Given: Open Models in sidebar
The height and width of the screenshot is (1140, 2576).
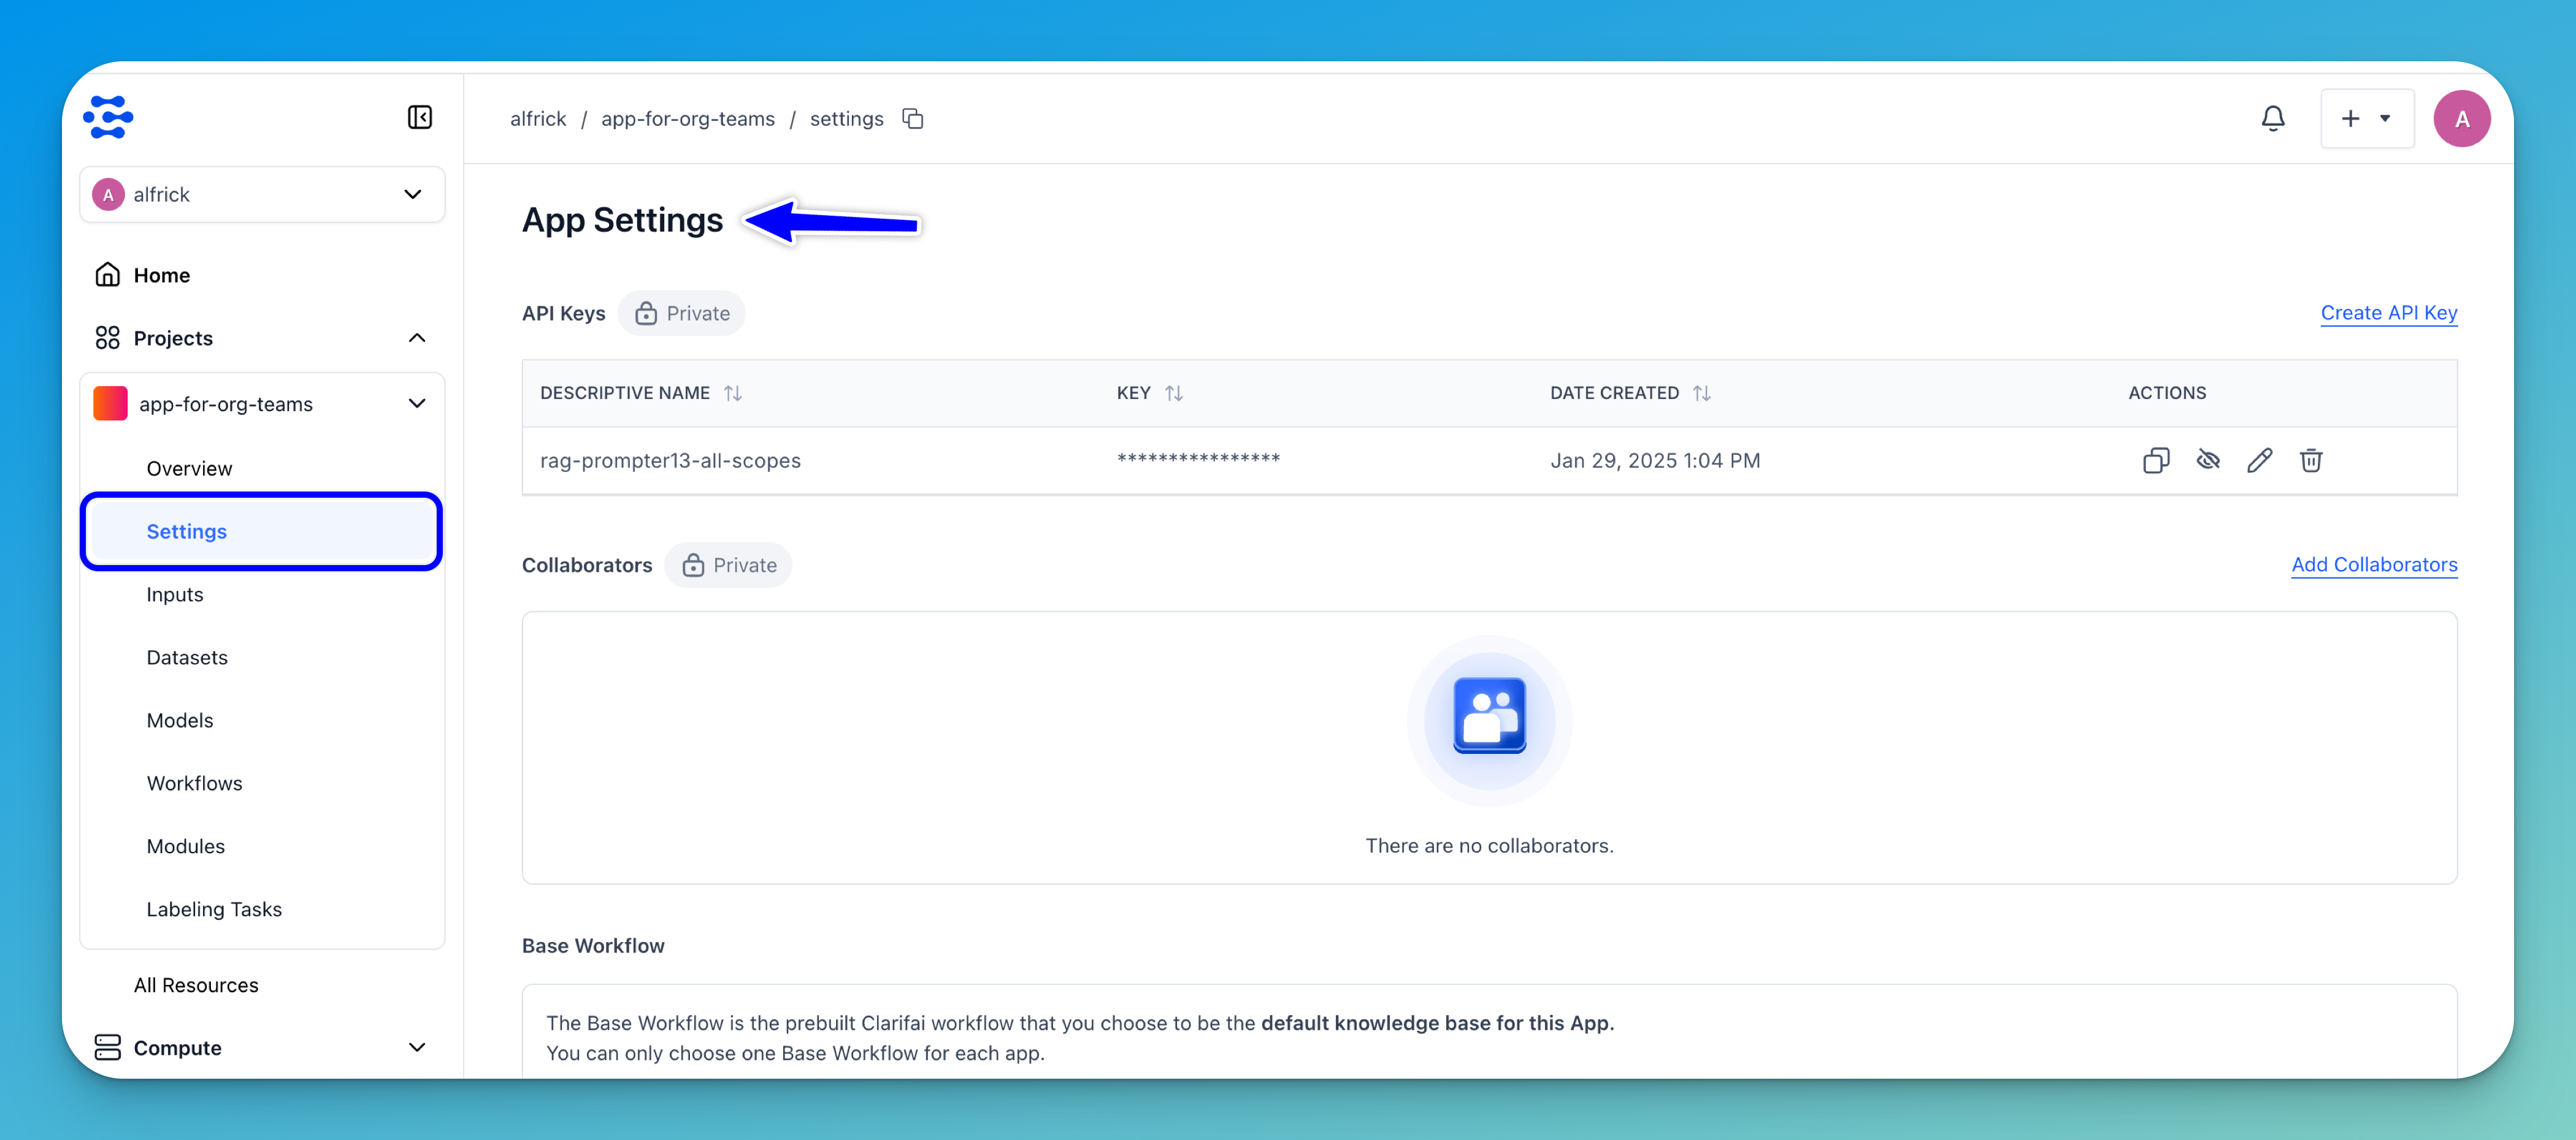Looking at the screenshot, I should coord(180,720).
